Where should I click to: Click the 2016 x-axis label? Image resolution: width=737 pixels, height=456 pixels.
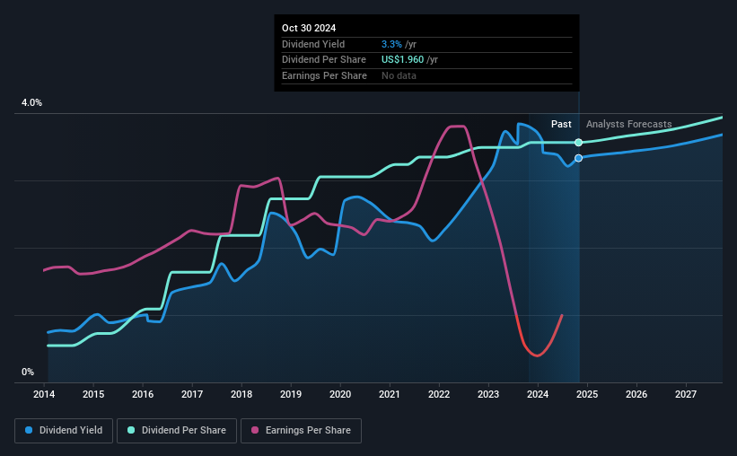143,394
